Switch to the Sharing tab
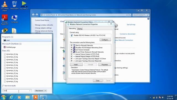The width and height of the screenshot is (177, 100). click(80, 29)
